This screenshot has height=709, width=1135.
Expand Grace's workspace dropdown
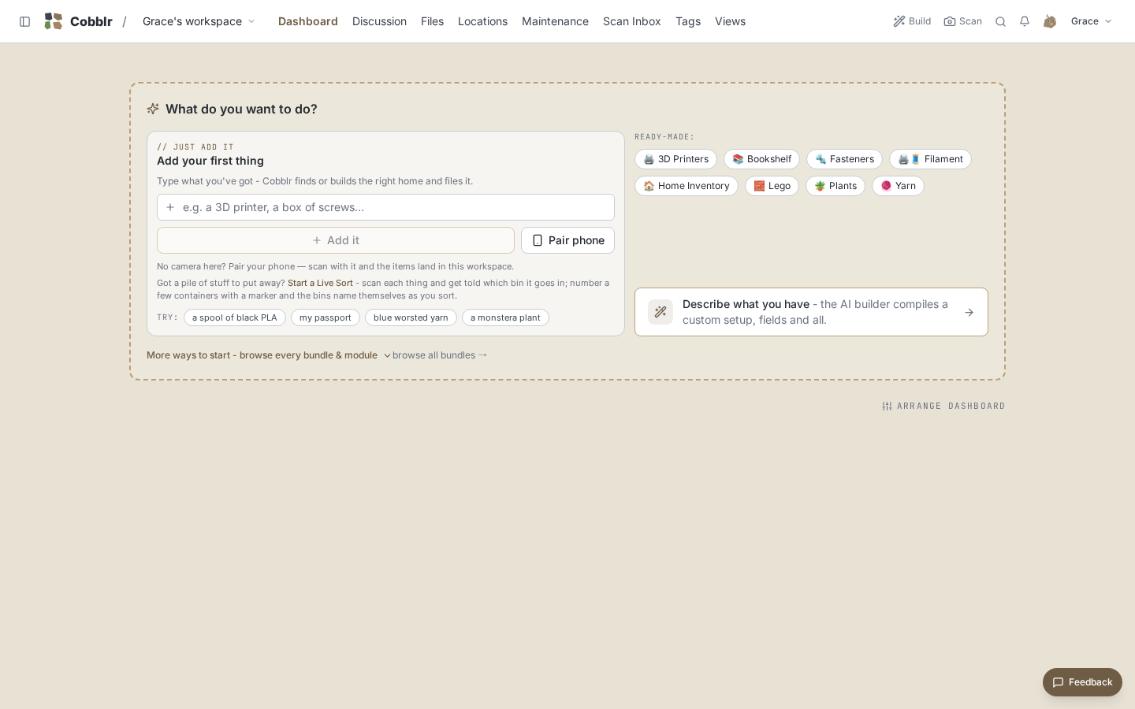[x=199, y=21]
